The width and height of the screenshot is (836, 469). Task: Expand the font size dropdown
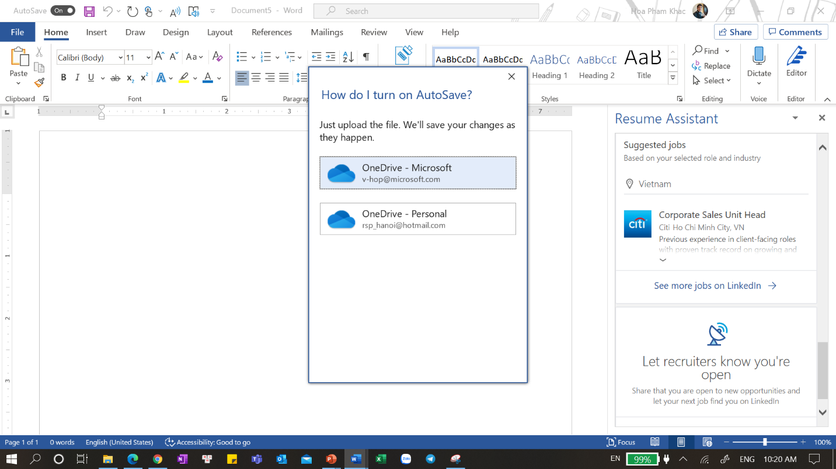(148, 57)
